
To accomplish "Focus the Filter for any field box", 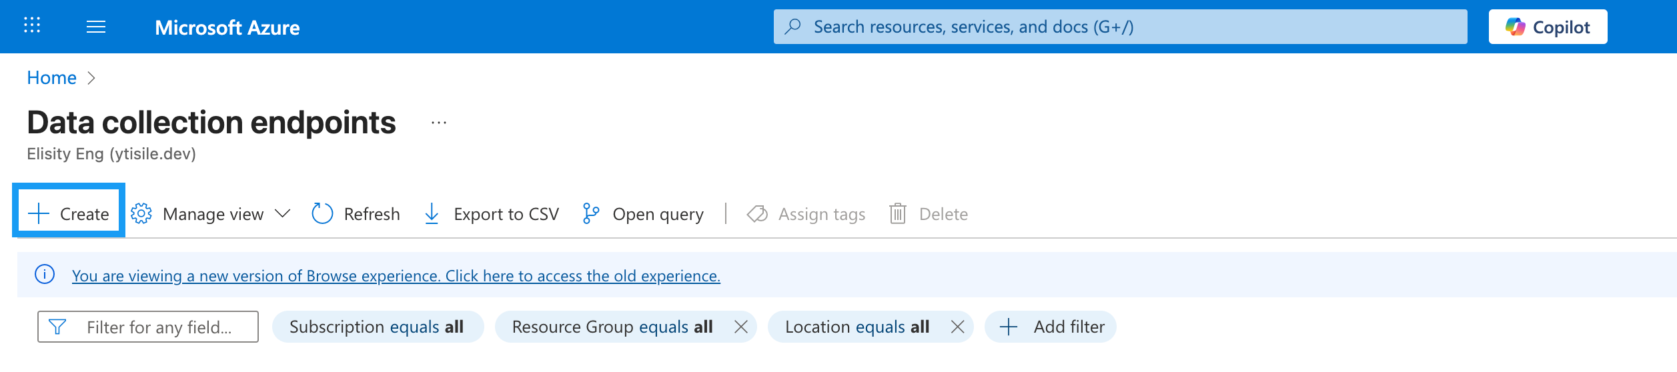I will [x=148, y=327].
